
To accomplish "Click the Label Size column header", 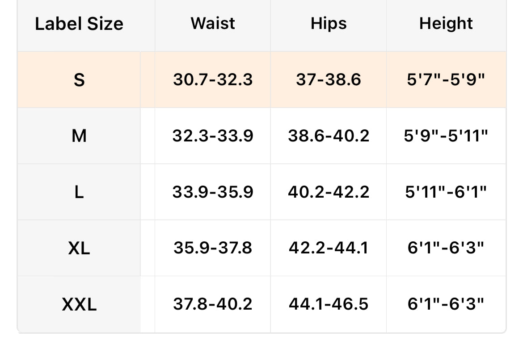I will point(79,24).
